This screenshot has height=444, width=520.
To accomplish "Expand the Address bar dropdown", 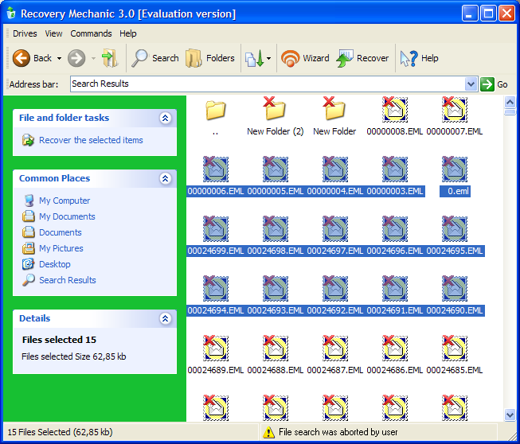I will click(x=471, y=84).
